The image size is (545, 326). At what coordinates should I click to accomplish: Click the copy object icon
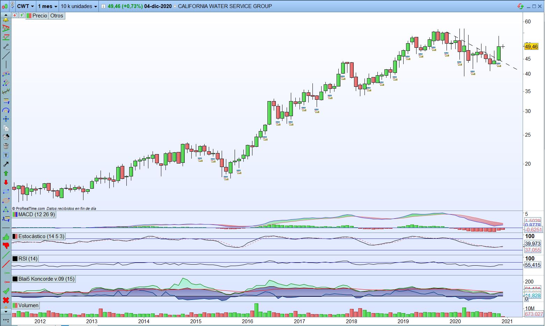pyautogui.click(x=6, y=128)
